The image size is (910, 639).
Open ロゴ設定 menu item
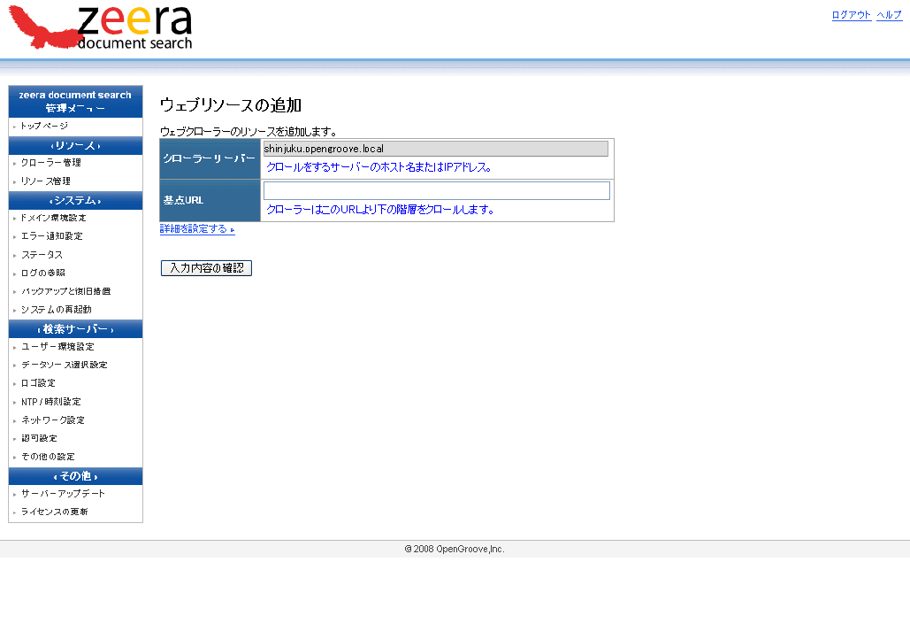tap(38, 383)
